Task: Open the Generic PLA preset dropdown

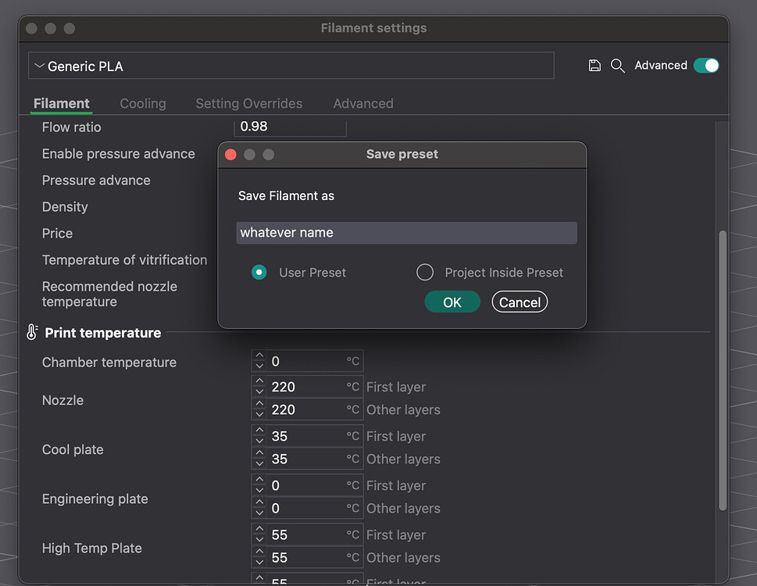Action: tap(291, 66)
